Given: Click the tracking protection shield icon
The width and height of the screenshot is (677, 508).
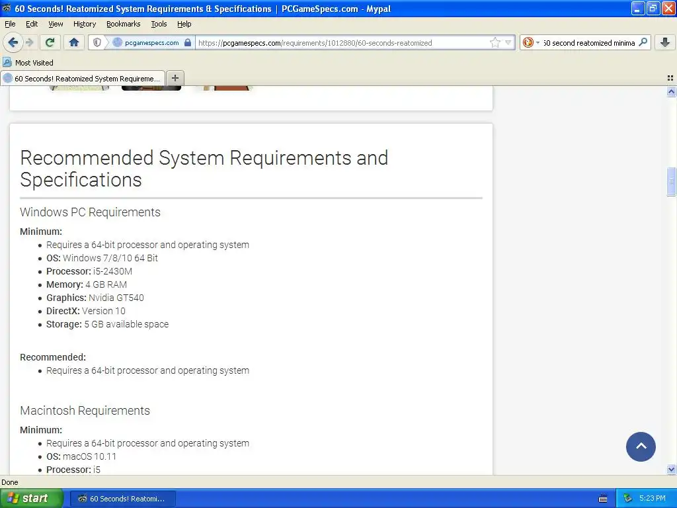Looking at the screenshot, I should point(97,42).
